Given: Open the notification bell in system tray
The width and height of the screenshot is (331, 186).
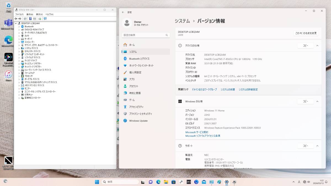Looking at the screenshot, I should coord(326,182).
